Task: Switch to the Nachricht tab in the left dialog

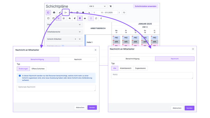Action: pyautogui.click(x=78, y=59)
